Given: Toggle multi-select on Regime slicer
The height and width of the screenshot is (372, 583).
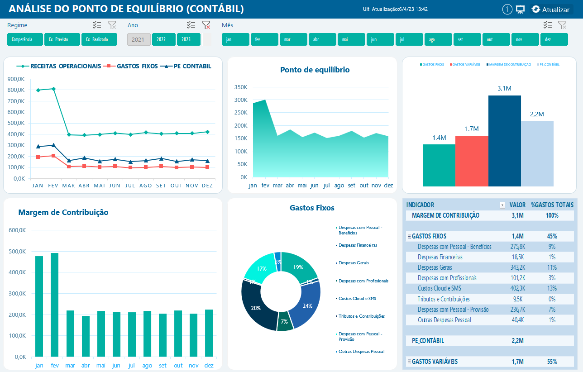Looking at the screenshot, I should pos(97,25).
